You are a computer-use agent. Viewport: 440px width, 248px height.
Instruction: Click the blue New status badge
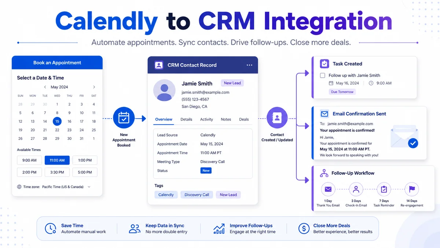(206, 170)
